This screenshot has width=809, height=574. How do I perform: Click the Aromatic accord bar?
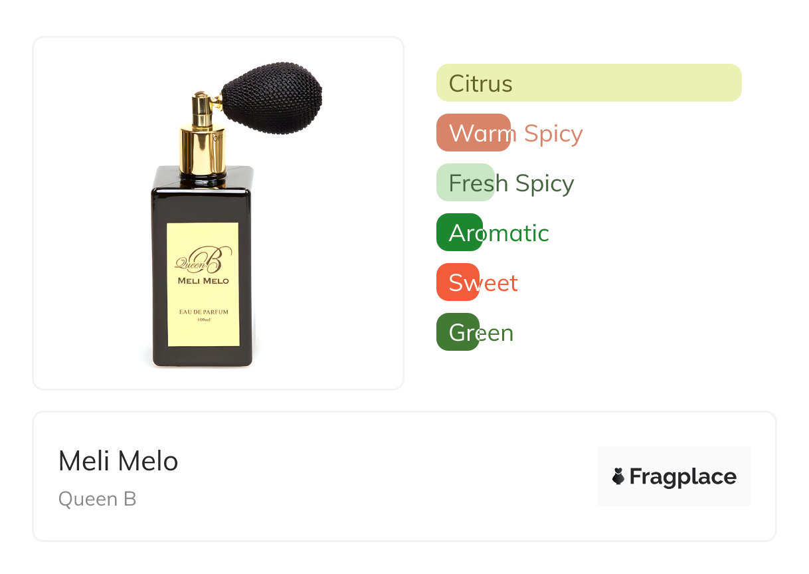tap(459, 233)
